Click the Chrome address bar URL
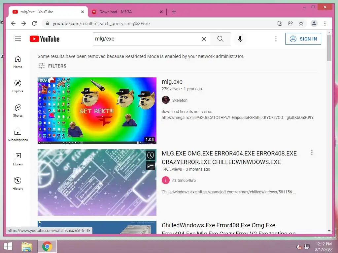338x253 pixels. [x=101, y=23]
